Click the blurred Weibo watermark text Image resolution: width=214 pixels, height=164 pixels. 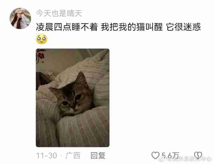click(x=189, y=159)
